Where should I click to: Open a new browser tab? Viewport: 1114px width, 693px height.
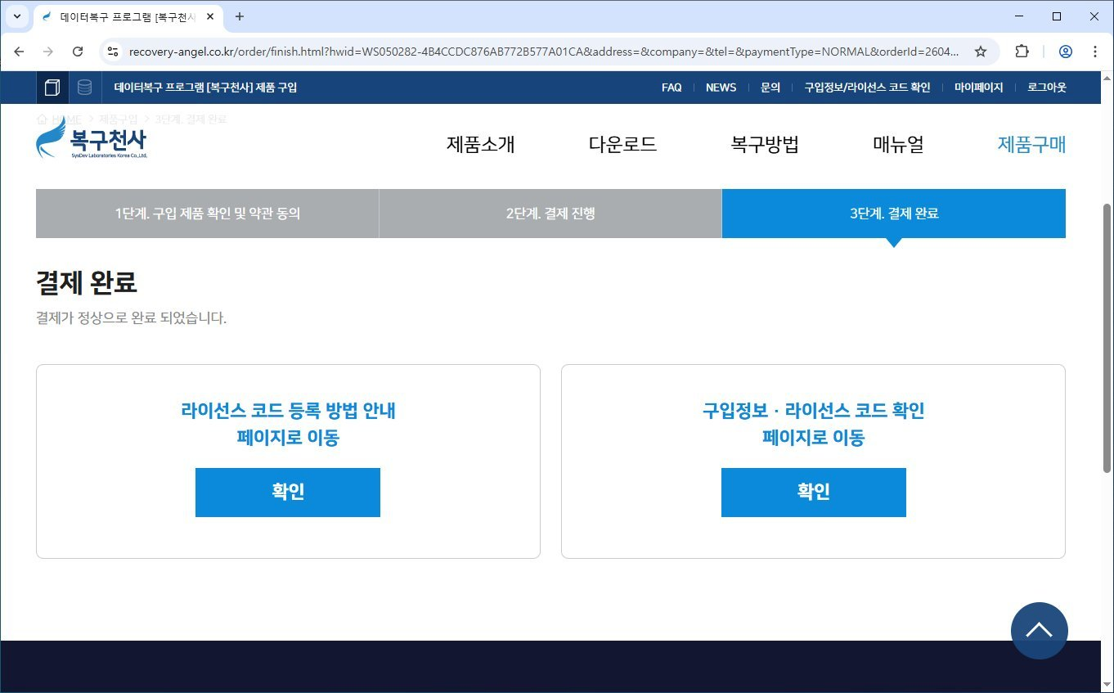click(x=240, y=16)
